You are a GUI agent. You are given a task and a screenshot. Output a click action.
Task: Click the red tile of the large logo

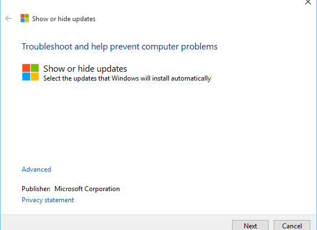[26, 68]
